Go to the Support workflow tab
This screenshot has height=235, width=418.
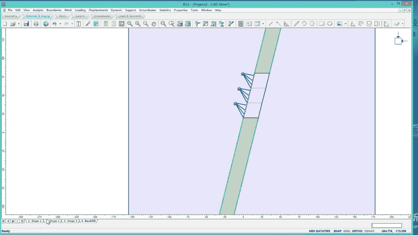tap(80, 16)
